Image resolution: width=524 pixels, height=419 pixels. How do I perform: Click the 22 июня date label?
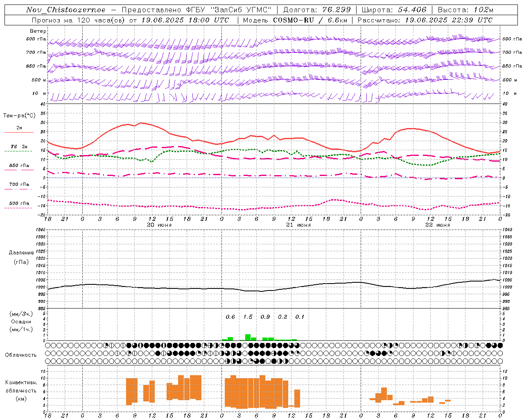[x=438, y=225]
